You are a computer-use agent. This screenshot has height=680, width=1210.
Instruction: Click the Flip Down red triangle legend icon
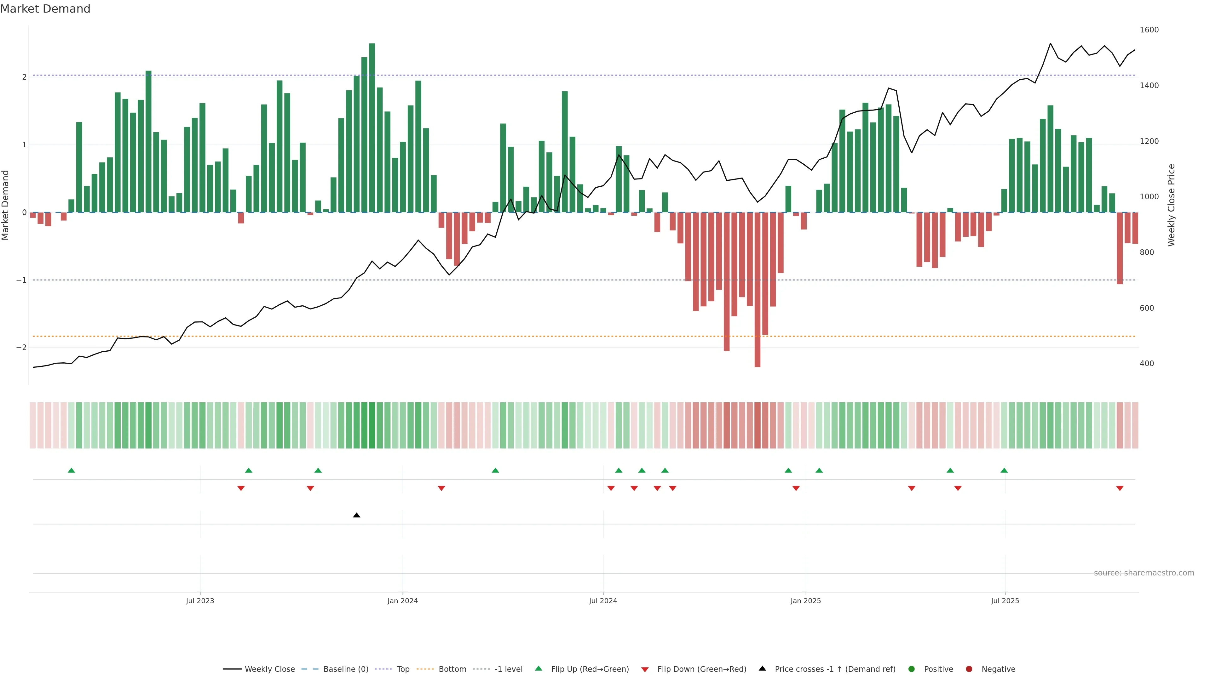(x=645, y=669)
